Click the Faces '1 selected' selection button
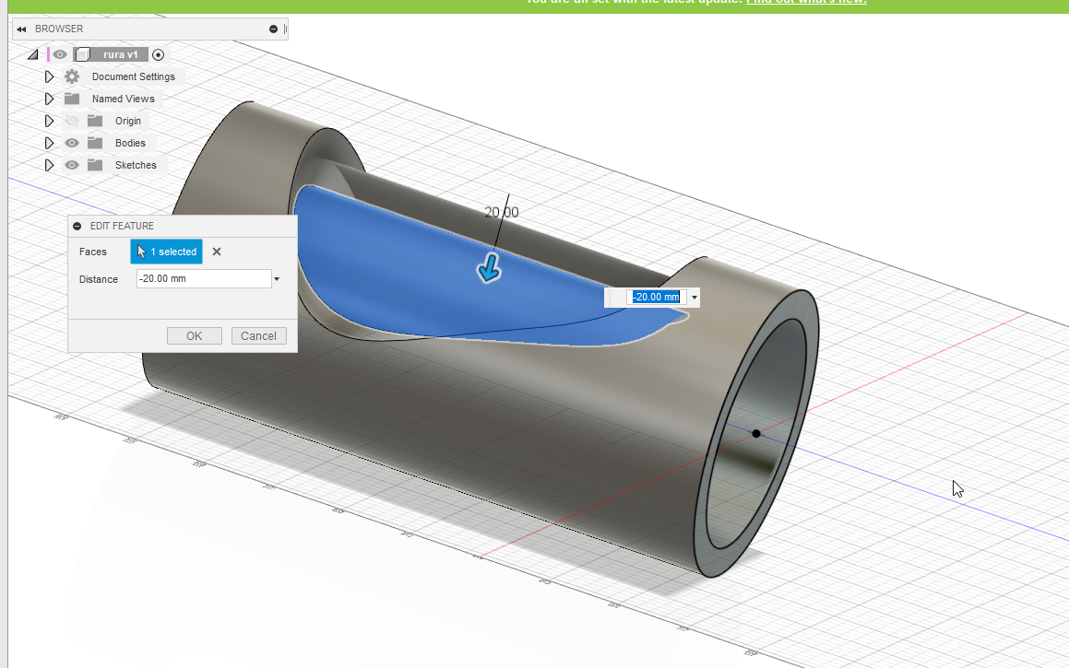Image resolution: width=1069 pixels, height=668 pixels. 166,252
